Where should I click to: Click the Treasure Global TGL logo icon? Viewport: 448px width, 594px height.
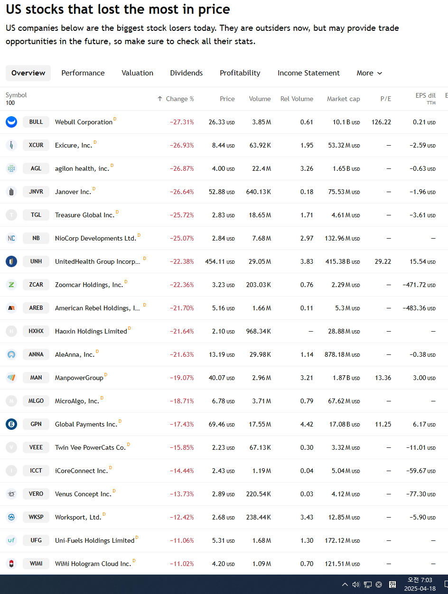point(11,215)
